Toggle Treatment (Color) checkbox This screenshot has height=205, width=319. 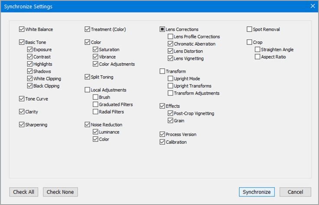coord(87,29)
